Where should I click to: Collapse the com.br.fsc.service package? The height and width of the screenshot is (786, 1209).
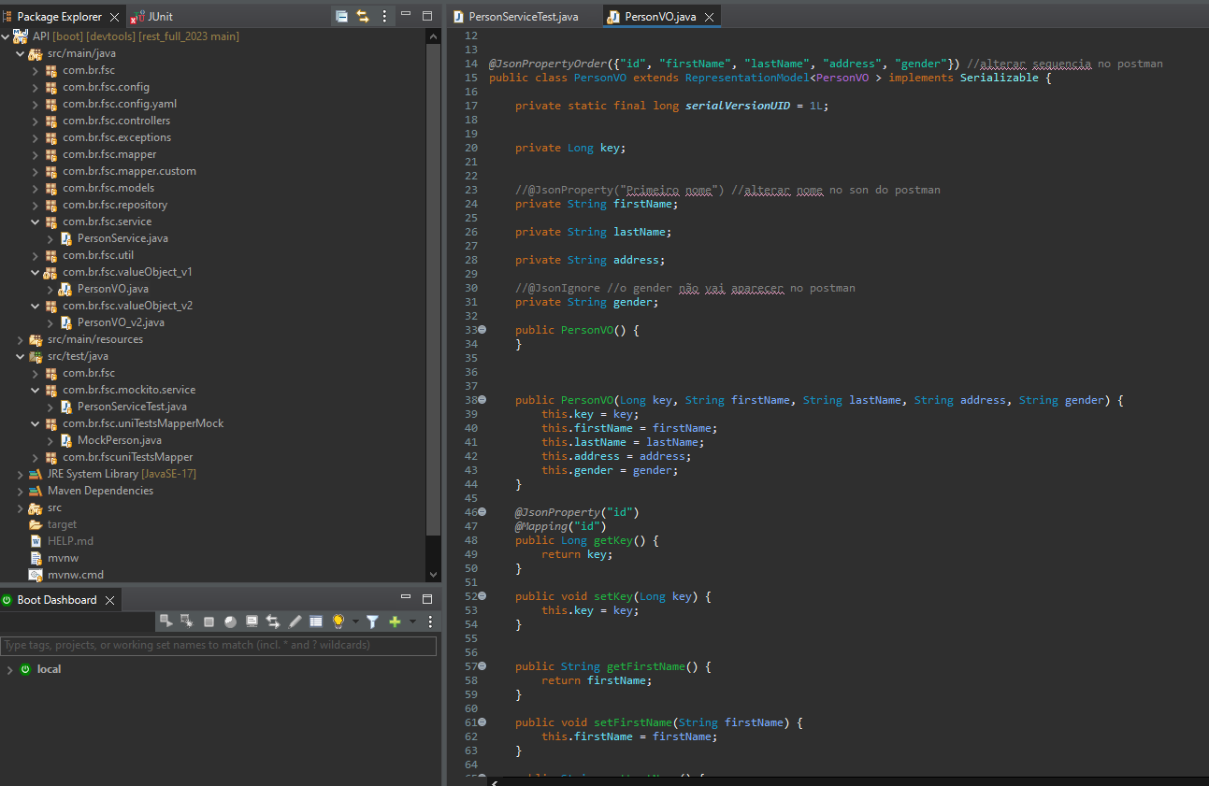pos(36,222)
